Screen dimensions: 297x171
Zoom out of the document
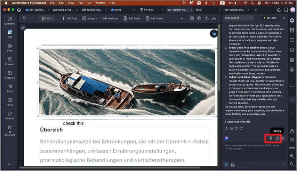coord(292,164)
